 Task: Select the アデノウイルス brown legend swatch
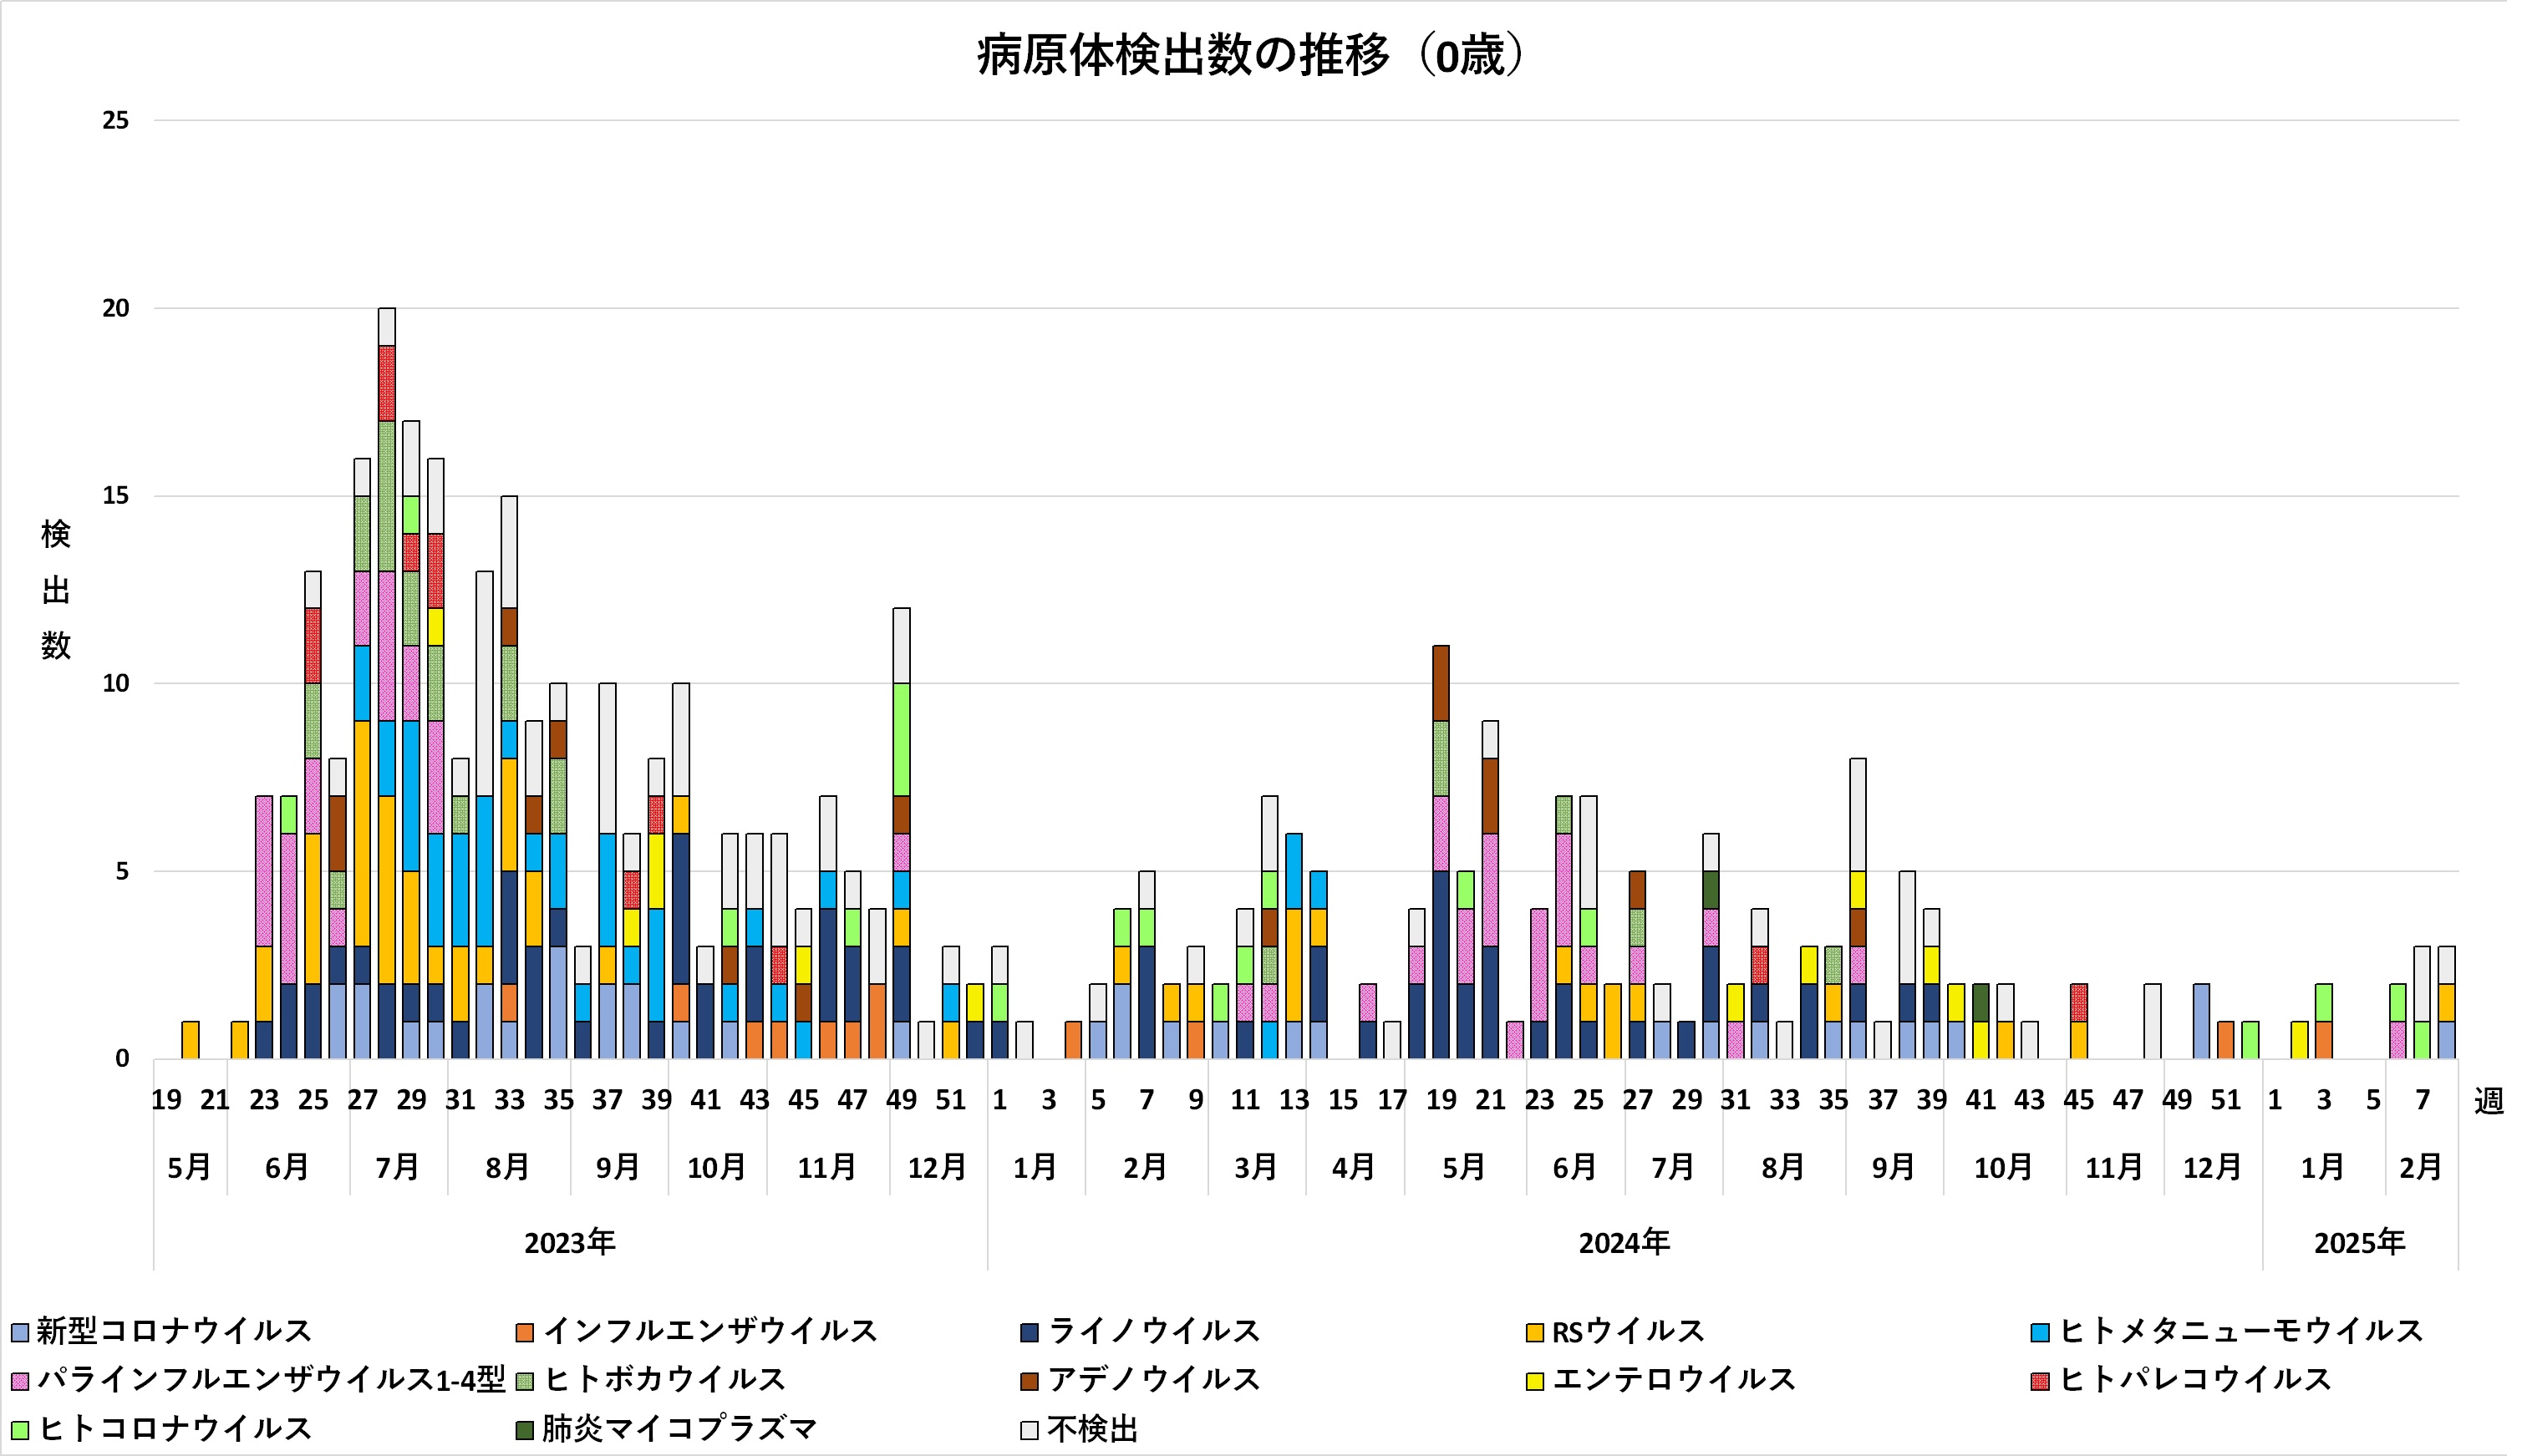click(1030, 1381)
